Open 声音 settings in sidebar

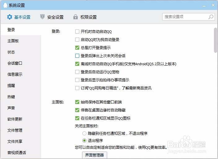pos(21,108)
